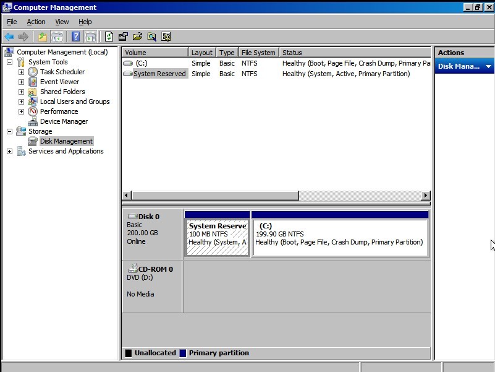Image resolution: width=495 pixels, height=372 pixels.
Task: Expand the Disk Management actions dropdown arrow
Action: click(488, 66)
